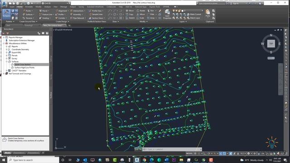Click the Plot quick access icon
290x163 pixels.
tap(28, 3)
